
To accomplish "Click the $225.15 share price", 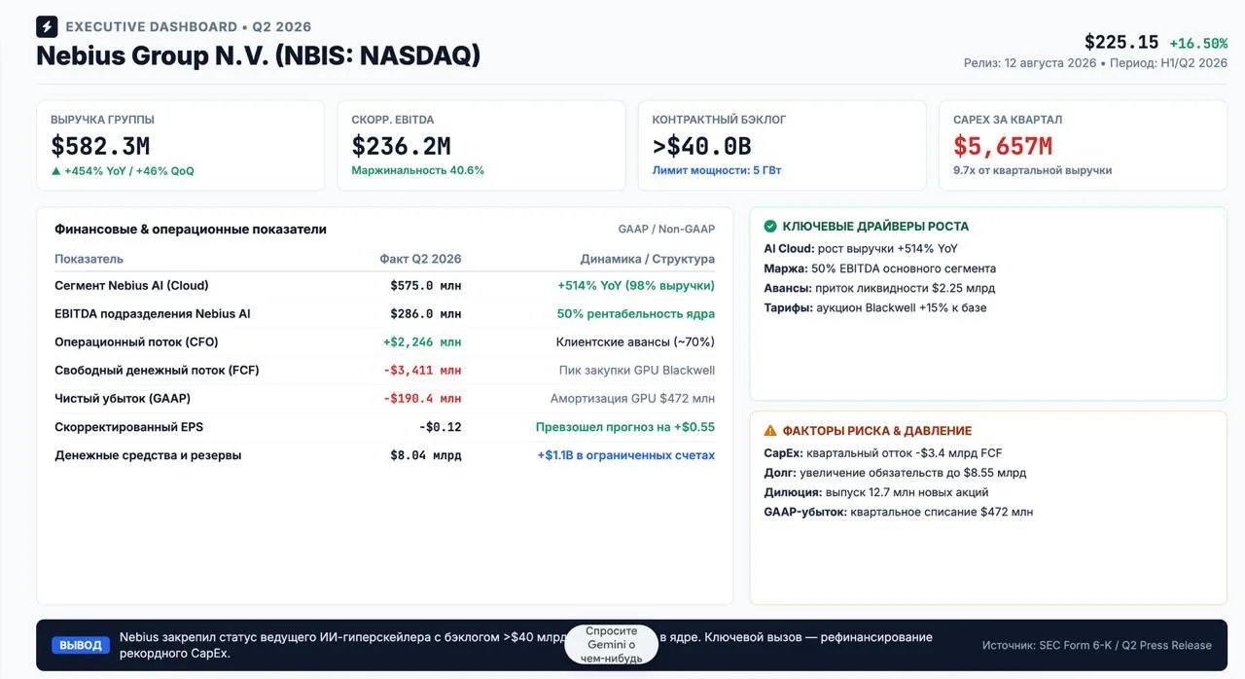I will (x=1121, y=43).
